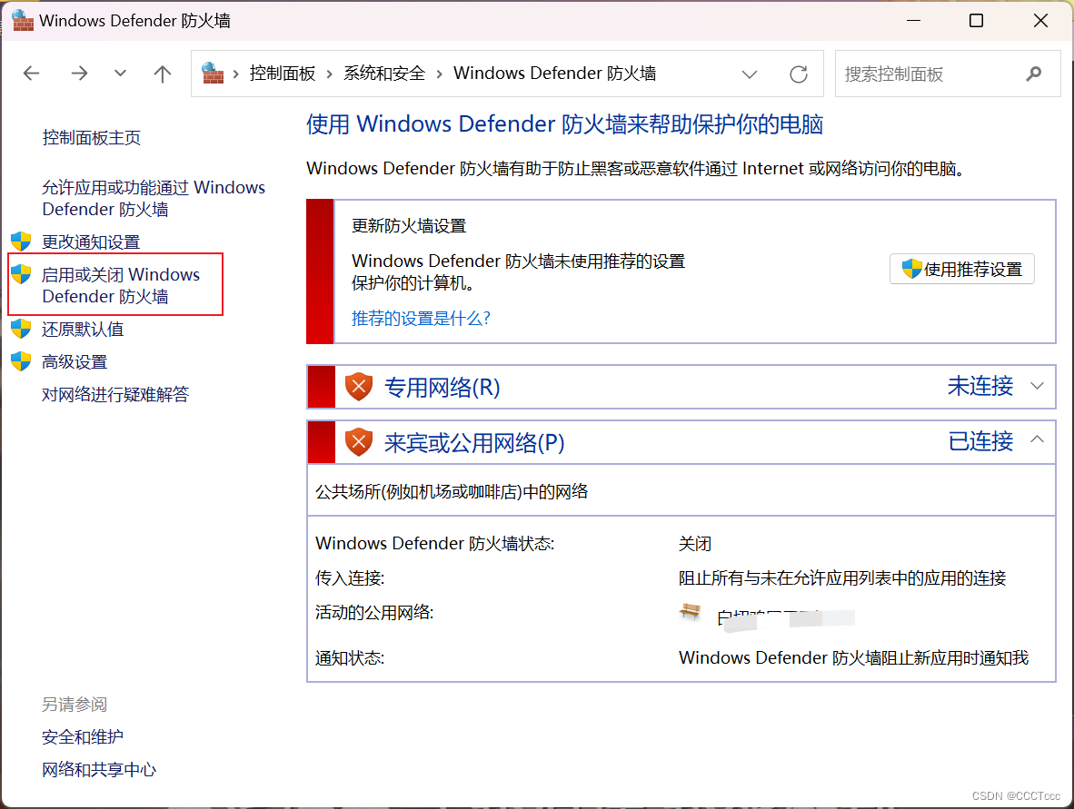The width and height of the screenshot is (1074, 809).
Task: Open 对网络进行疑难解答 link
Action: pyautogui.click(x=115, y=394)
